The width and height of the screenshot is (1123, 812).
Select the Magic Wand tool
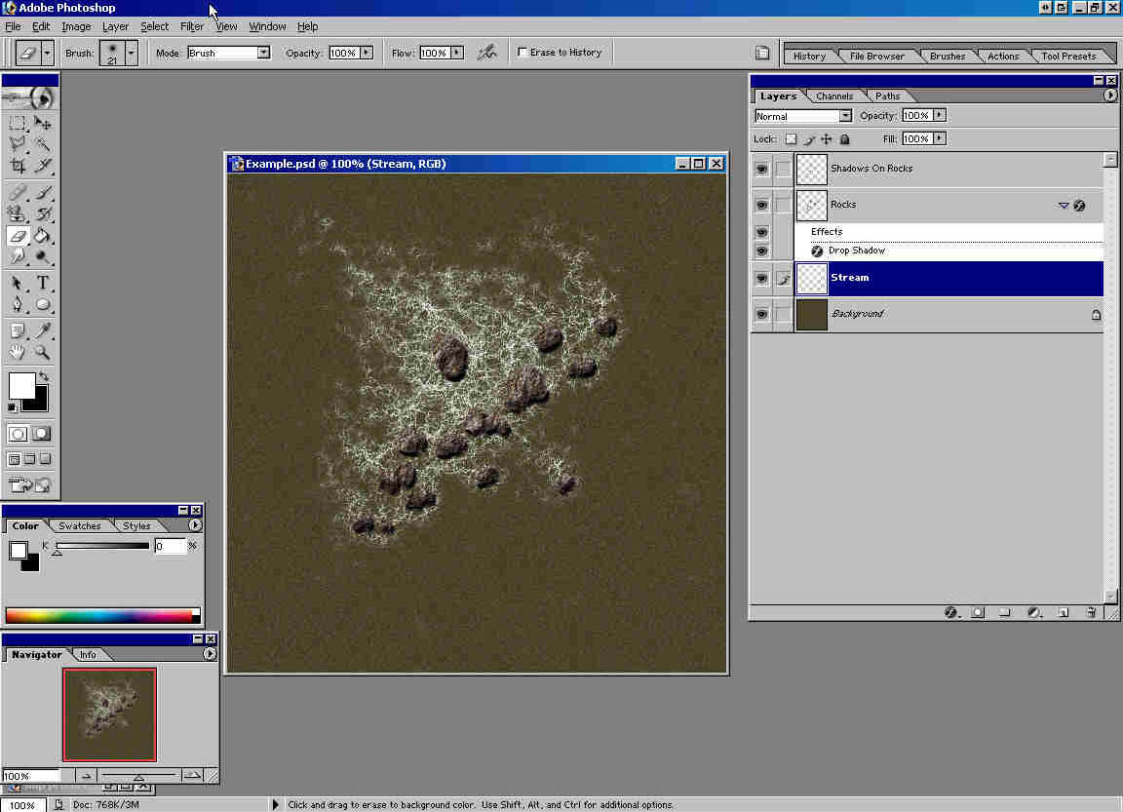[x=43, y=144]
